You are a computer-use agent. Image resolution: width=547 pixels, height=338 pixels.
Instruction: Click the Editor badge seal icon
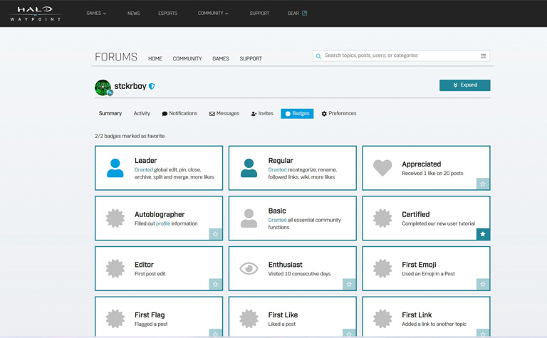coord(115,268)
